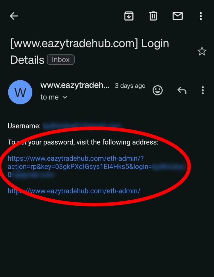Tap the "to me" recipient text

(x=49, y=97)
